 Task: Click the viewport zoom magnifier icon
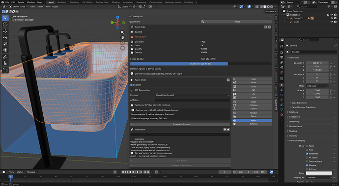coord(123,32)
